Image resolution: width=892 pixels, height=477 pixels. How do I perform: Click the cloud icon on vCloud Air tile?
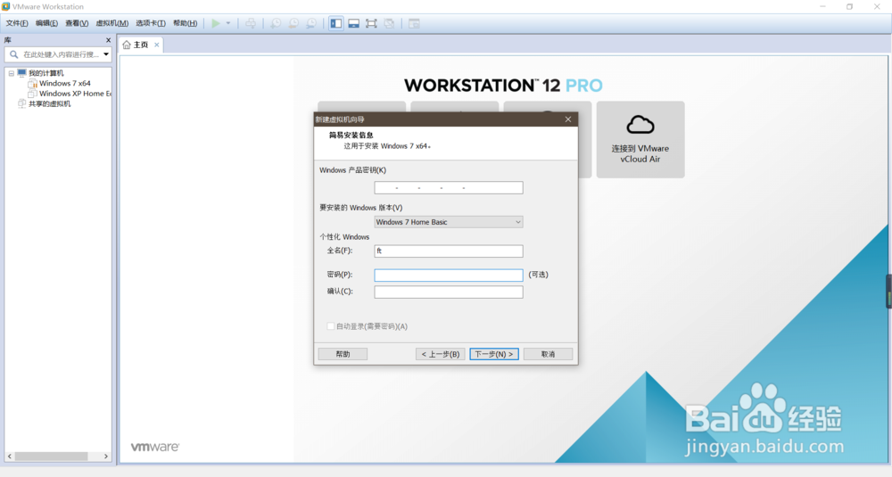[x=640, y=125]
